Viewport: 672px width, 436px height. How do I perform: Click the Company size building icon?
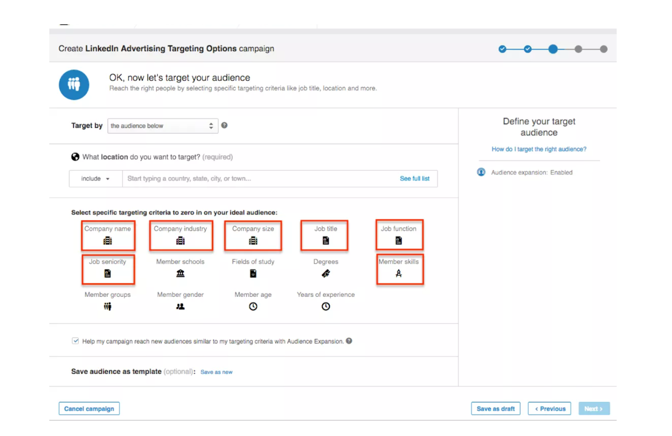coord(253,240)
